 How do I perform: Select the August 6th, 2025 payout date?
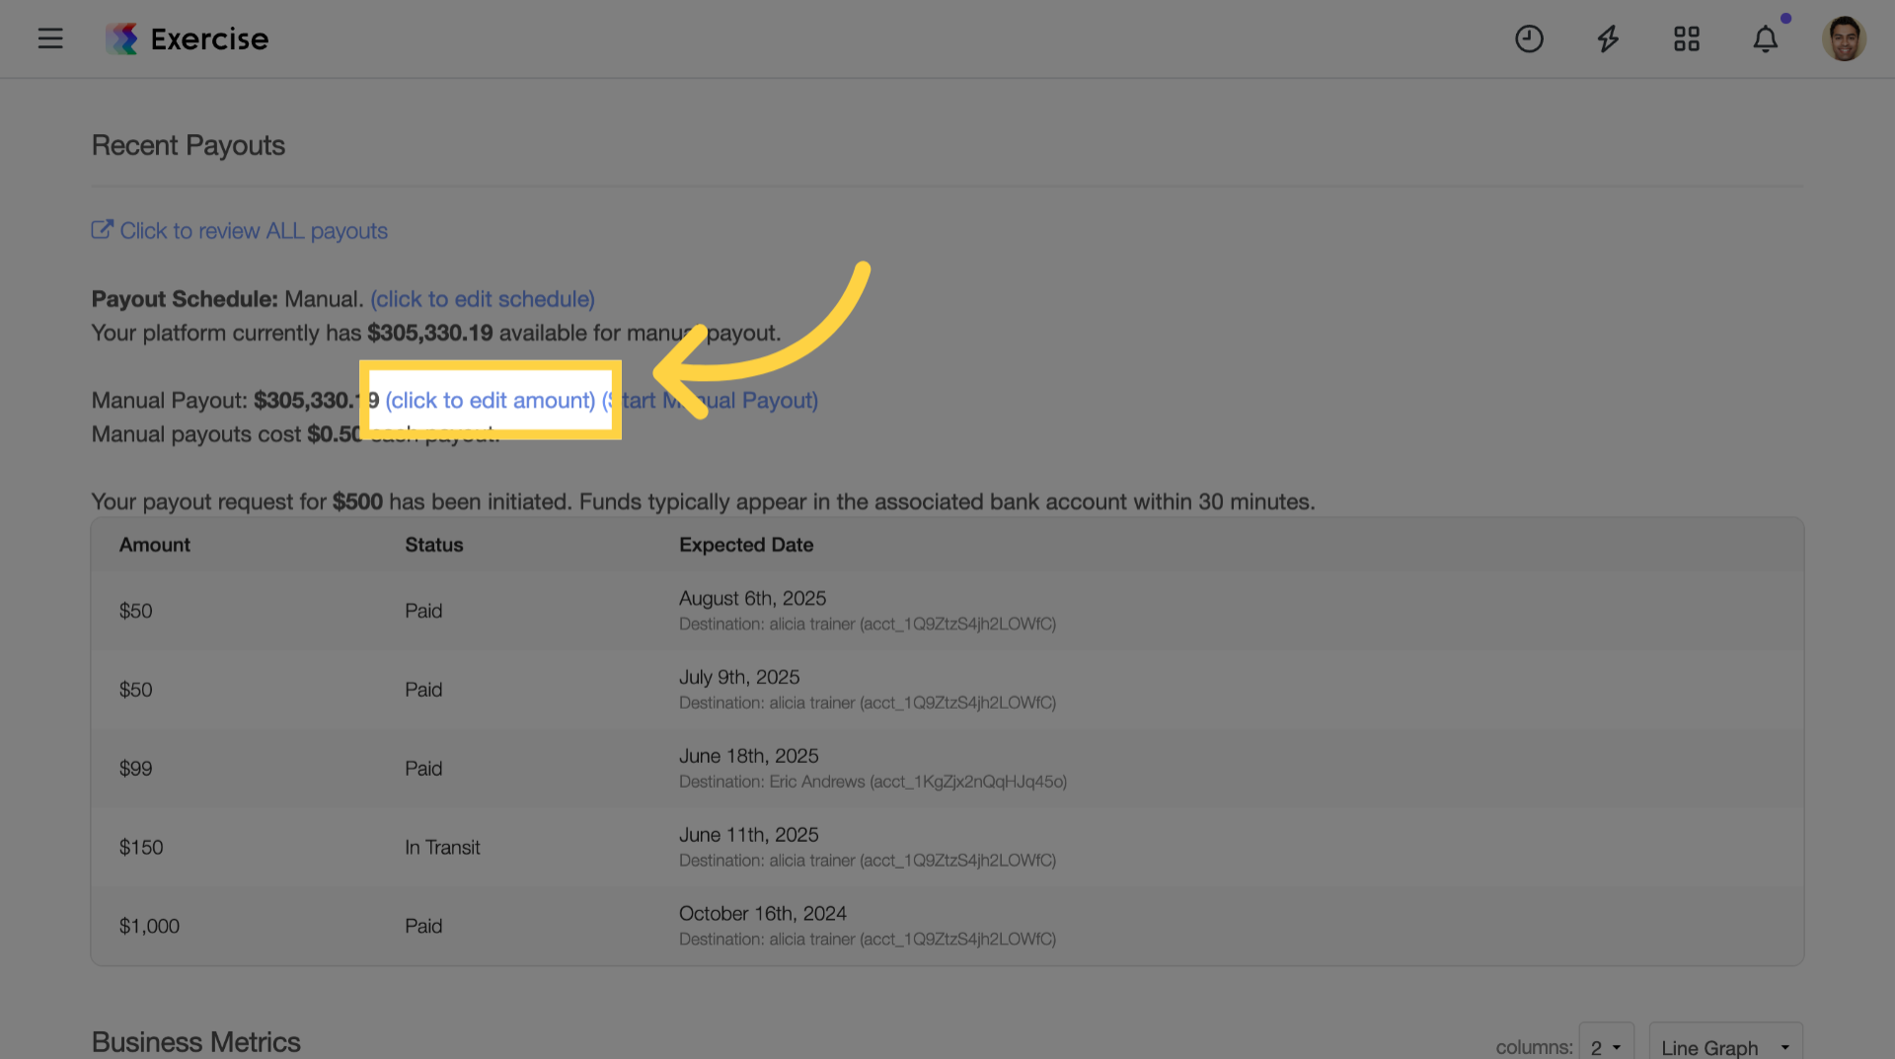[752, 598]
